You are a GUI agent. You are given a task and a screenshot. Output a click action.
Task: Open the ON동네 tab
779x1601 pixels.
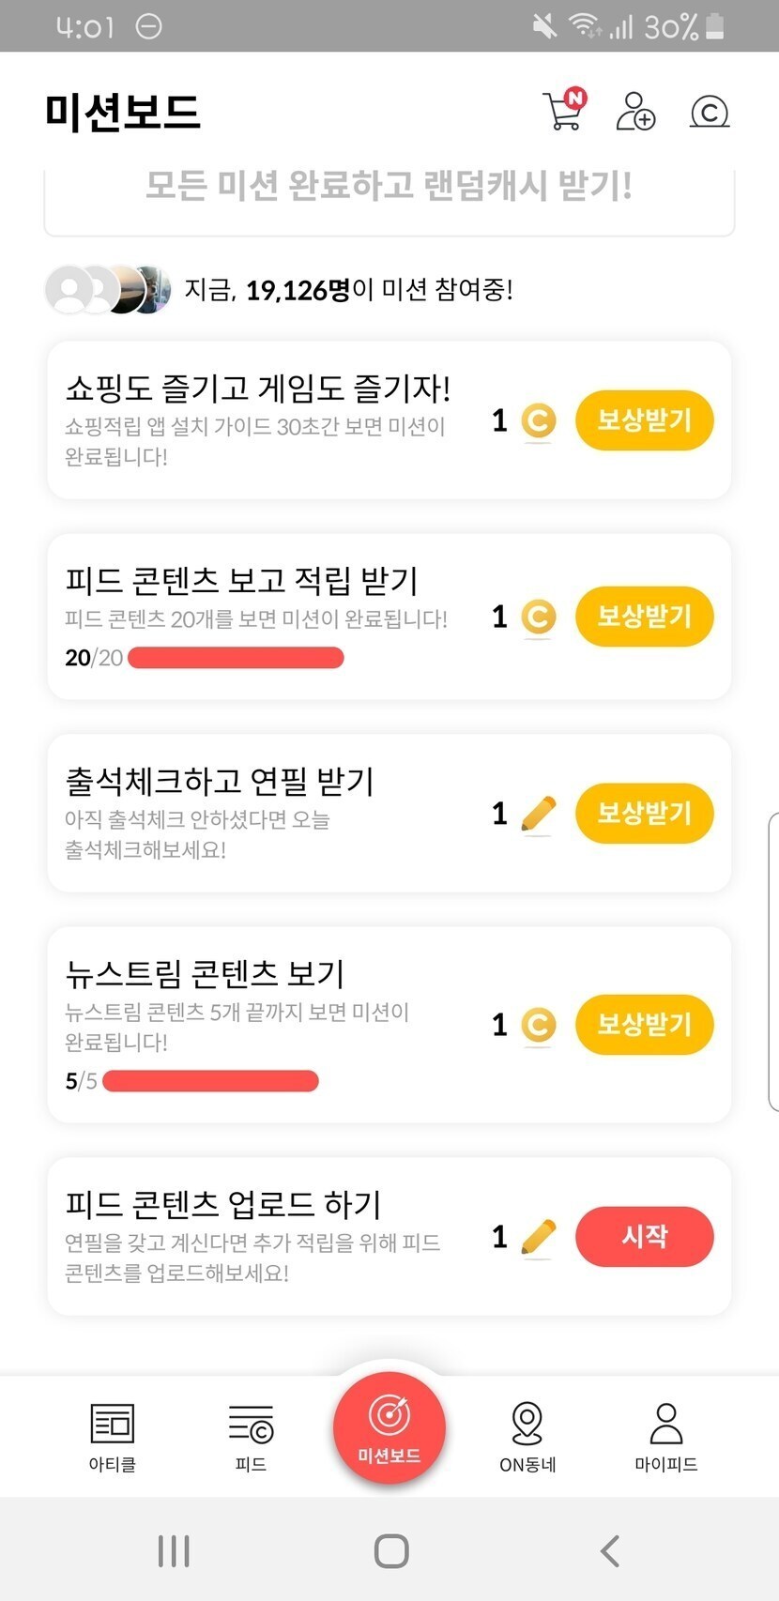pos(527,1436)
